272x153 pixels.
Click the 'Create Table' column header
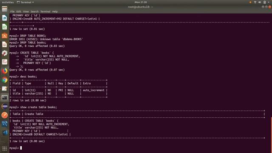click(x=34, y=114)
